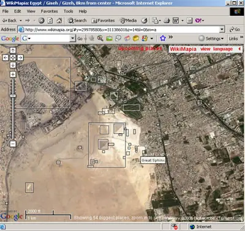Go to the Home page icon
Image resolution: width=245 pixels, height=231 pixels.
click(x=59, y=20)
